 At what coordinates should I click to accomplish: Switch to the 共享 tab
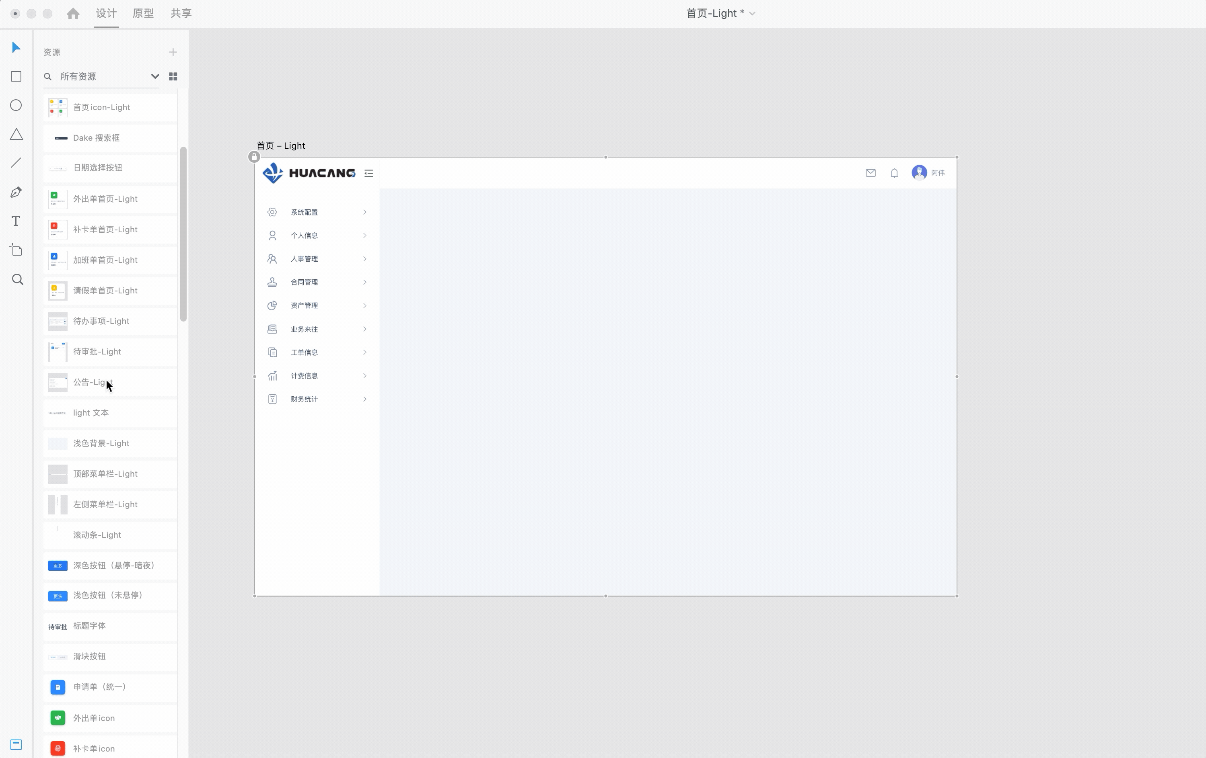181,14
